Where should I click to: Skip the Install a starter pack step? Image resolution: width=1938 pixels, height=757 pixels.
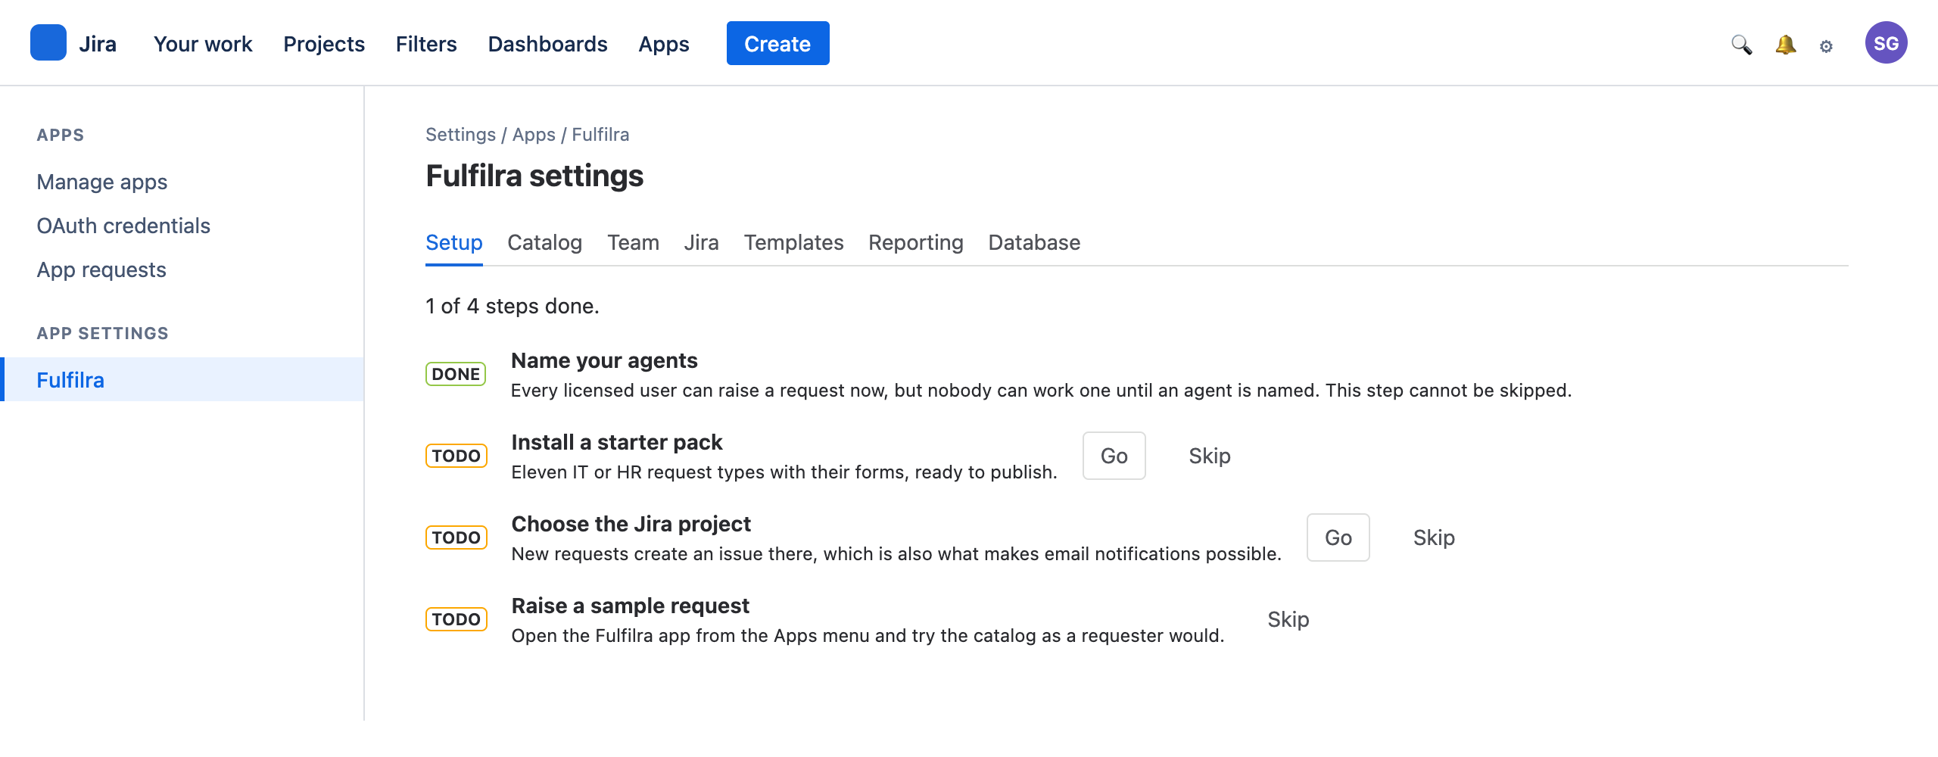click(1209, 456)
